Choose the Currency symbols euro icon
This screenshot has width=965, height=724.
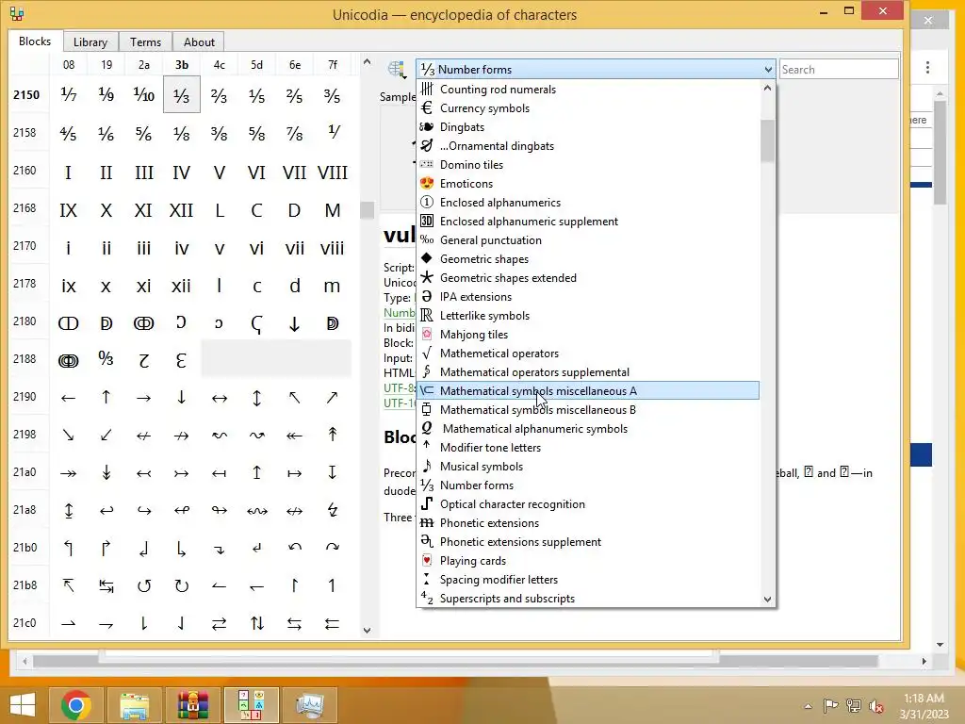tap(427, 108)
